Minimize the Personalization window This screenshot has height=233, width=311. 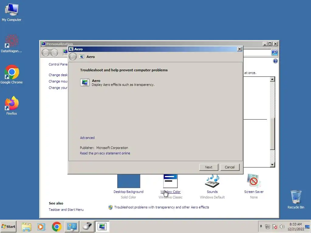click(x=265, y=44)
